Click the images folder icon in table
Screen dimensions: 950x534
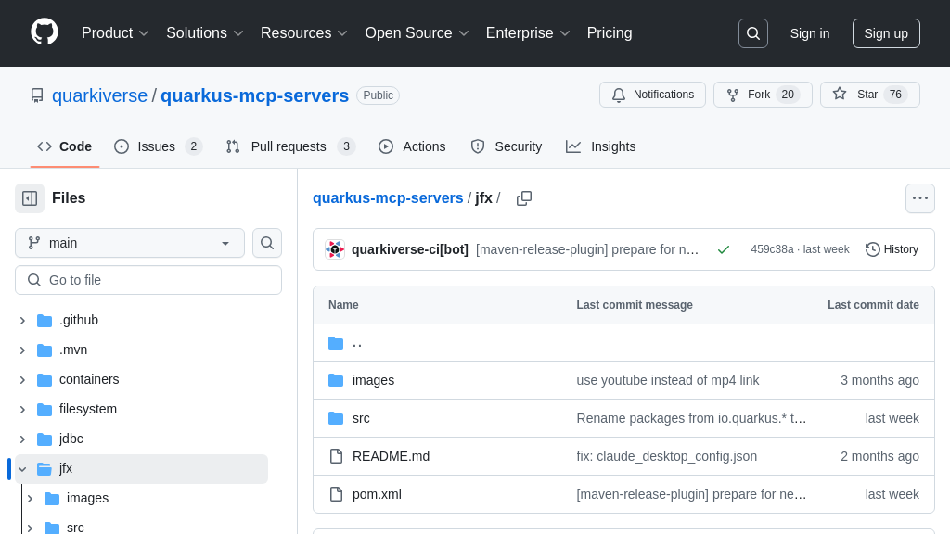tap(336, 380)
